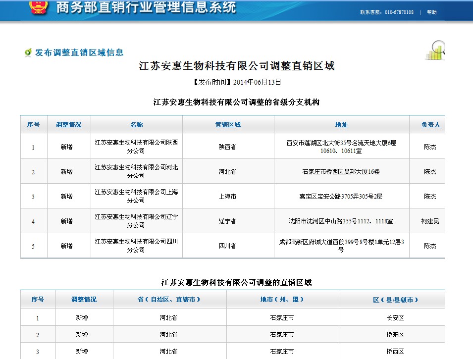Select the 四川省 jurisdiction cell

(x=228, y=246)
